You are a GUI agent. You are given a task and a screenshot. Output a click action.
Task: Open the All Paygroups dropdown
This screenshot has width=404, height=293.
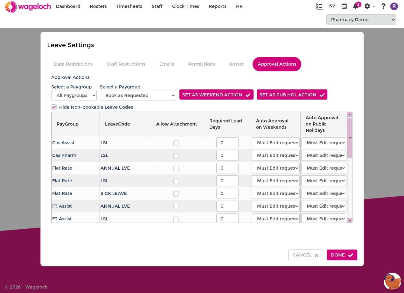[74, 95]
